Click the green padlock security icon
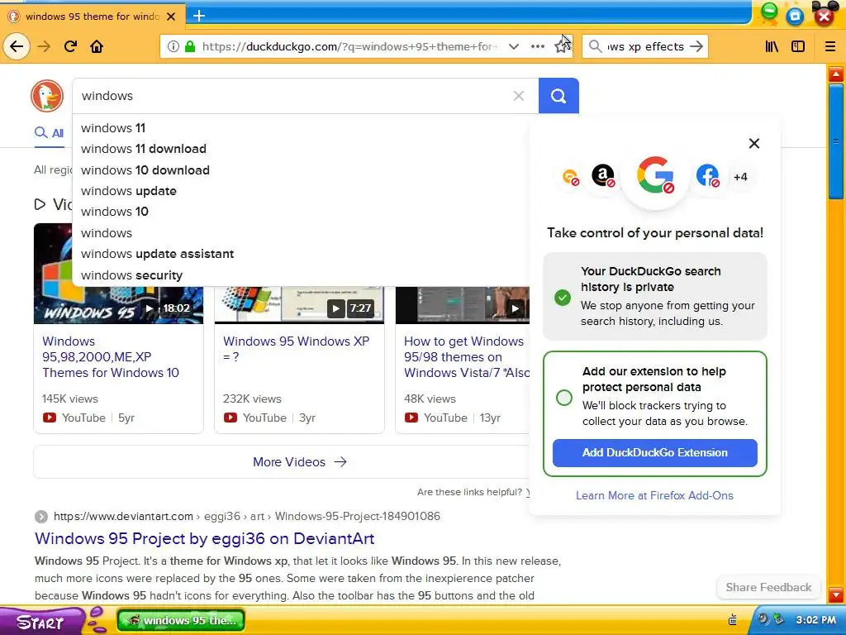 click(190, 46)
